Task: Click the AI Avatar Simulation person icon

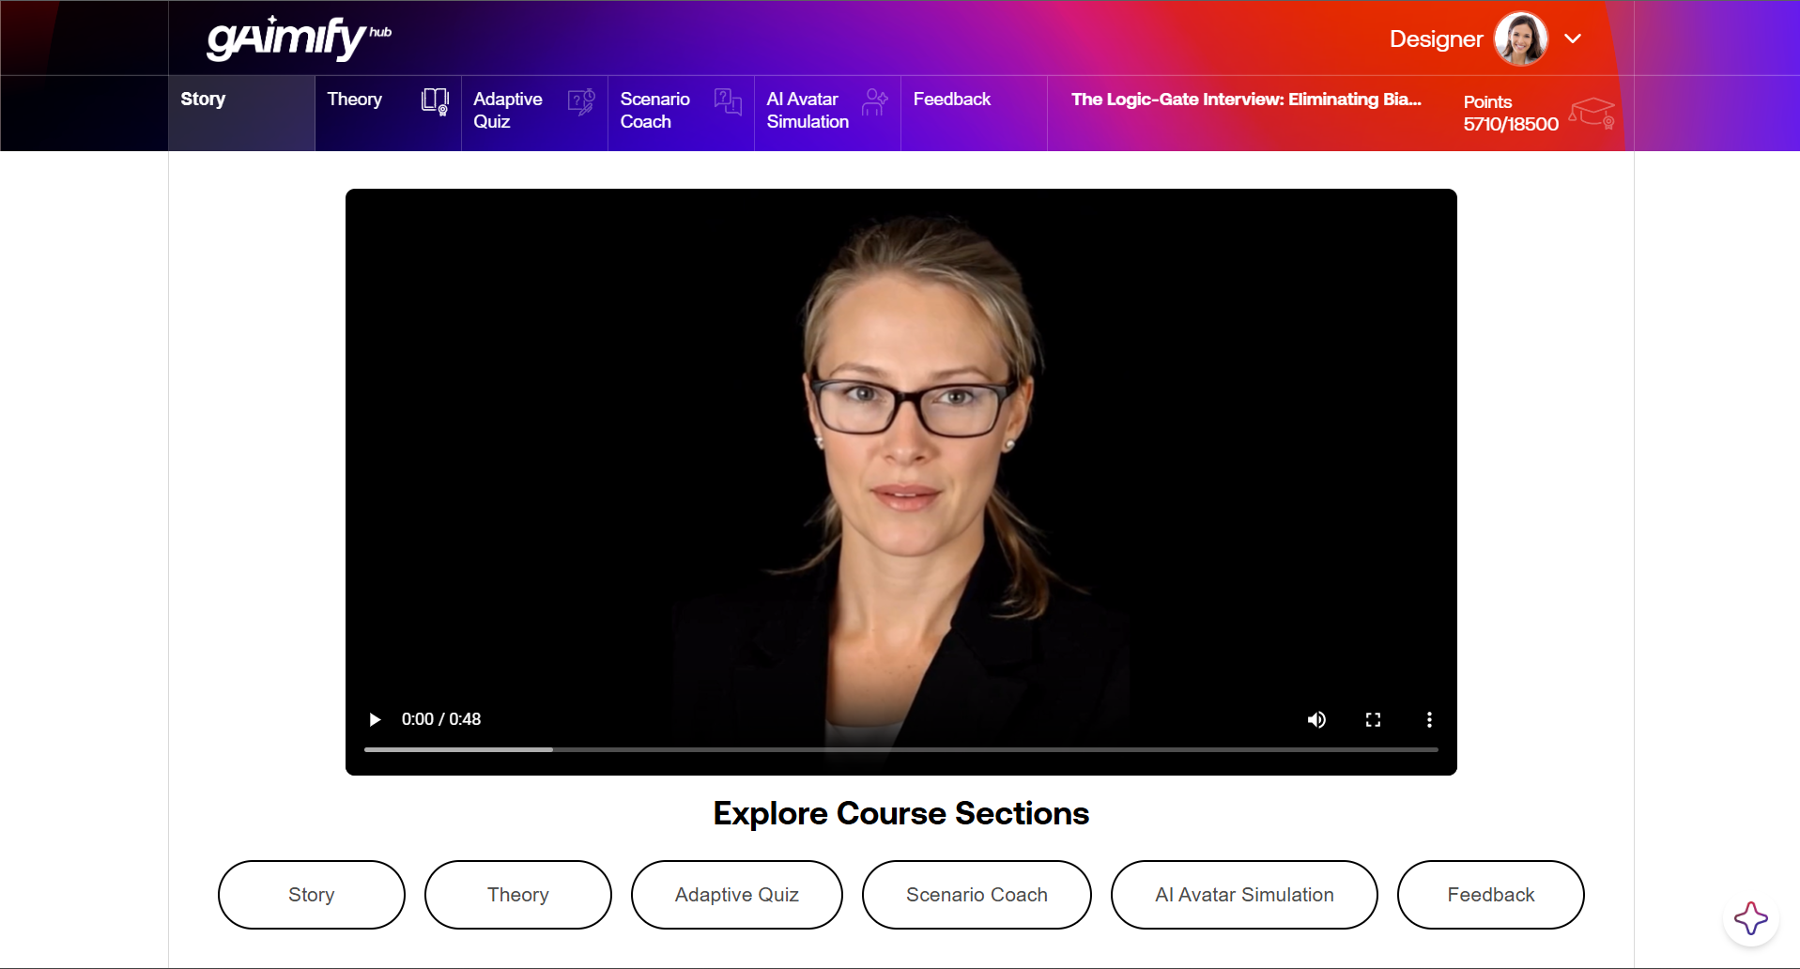Action: (x=874, y=101)
